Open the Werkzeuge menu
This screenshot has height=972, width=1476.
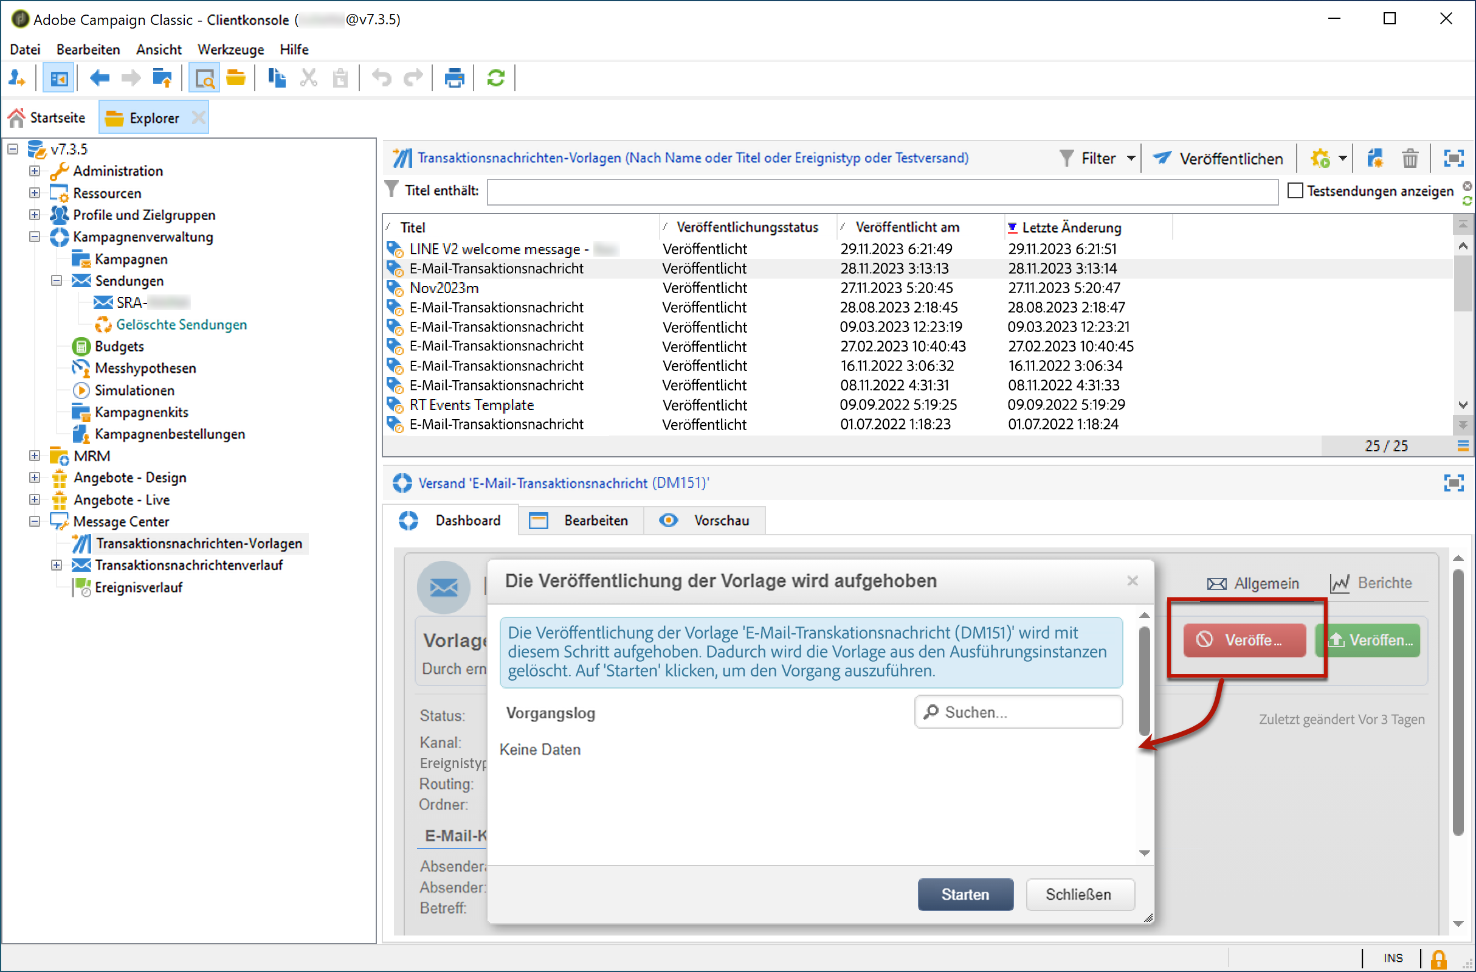(230, 49)
